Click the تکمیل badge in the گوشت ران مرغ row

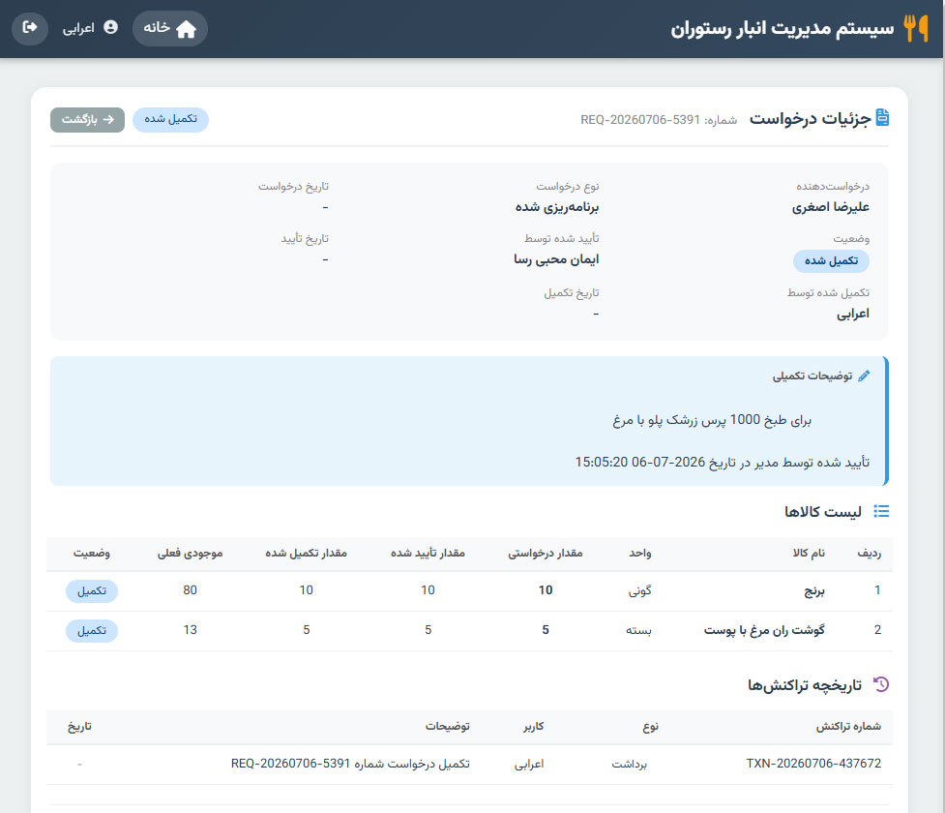click(92, 631)
